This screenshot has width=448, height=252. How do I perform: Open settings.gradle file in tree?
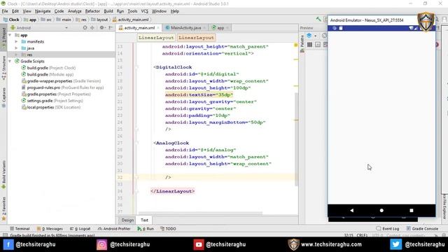(x=52, y=101)
